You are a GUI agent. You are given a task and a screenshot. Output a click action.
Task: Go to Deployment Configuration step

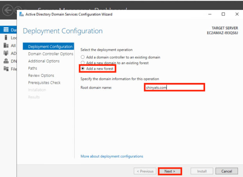pyautogui.click(x=48, y=47)
